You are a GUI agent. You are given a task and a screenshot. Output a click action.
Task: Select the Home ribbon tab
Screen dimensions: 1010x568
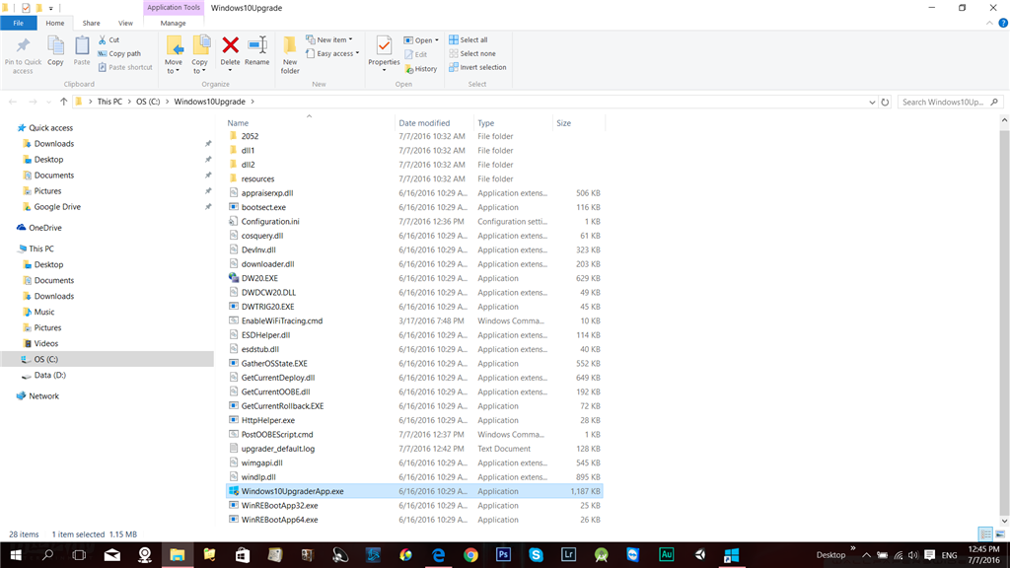(x=55, y=24)
